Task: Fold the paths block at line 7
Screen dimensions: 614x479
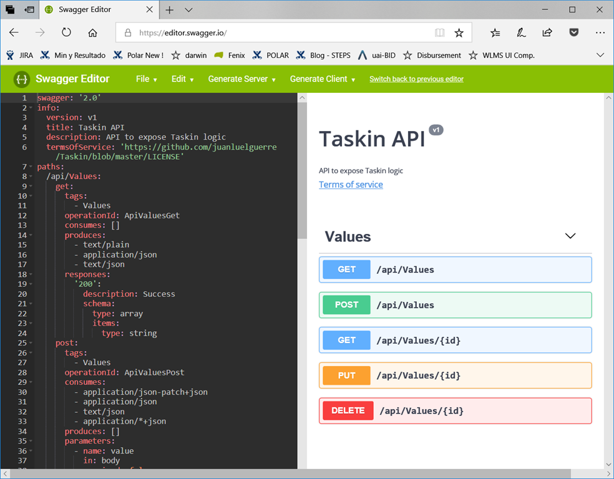Action: point(31,167)
